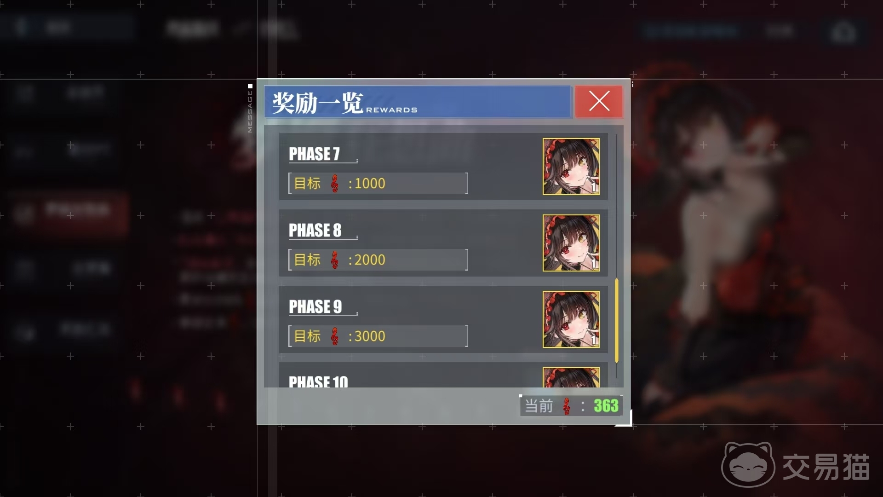Viewport: 883px width, 497px height.
Task: Click the Phase 9 target 3000 field
Action: pyautogui.click(x=378, y=336)
